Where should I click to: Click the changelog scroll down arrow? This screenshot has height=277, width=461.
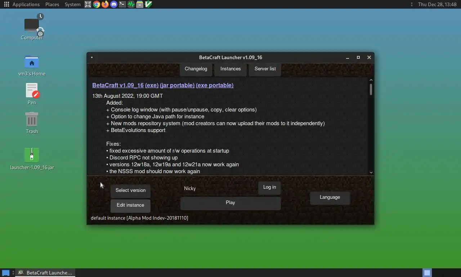coord(371,172)
